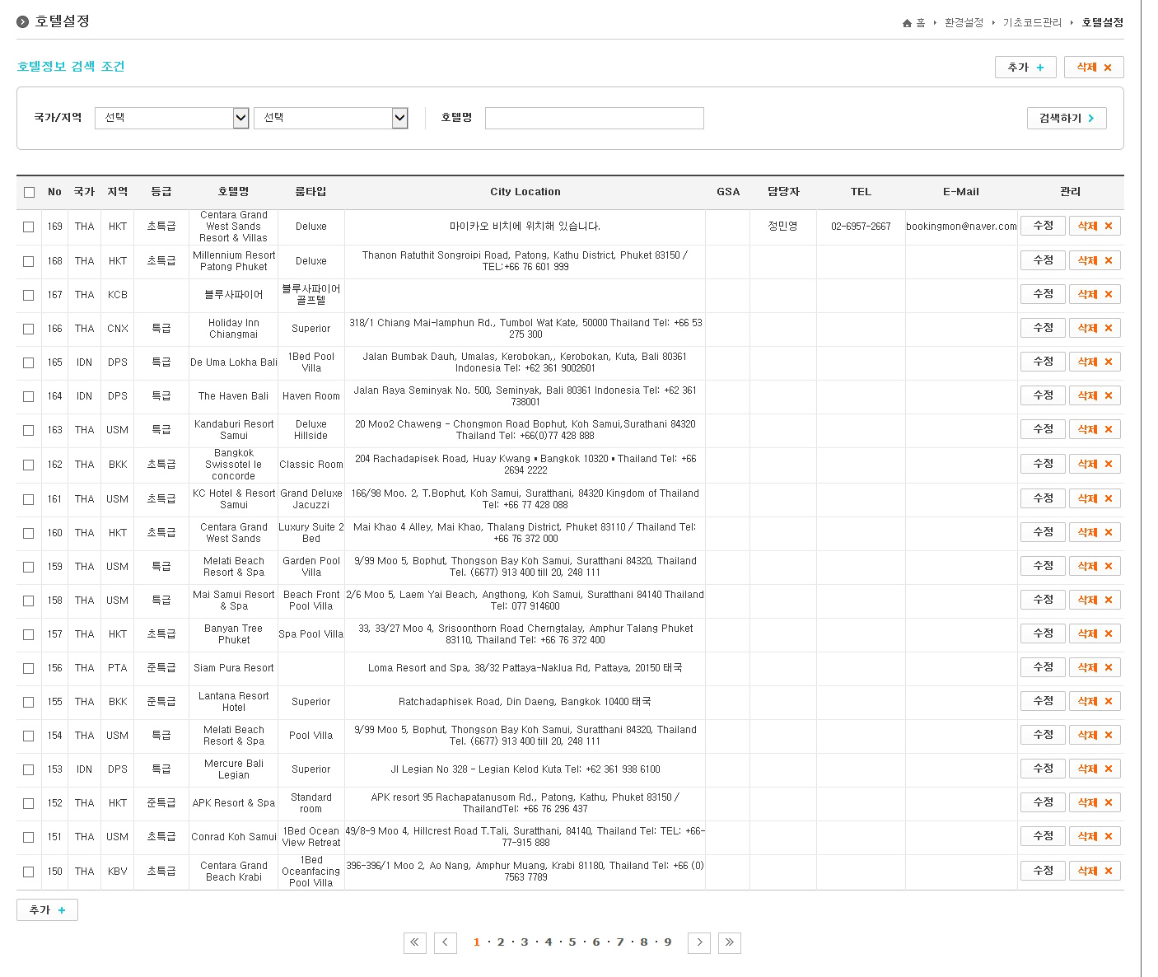Expand the second region 선택 dropdown
This screenshot has height=977, width=1158.
click(x=330, y=118)
